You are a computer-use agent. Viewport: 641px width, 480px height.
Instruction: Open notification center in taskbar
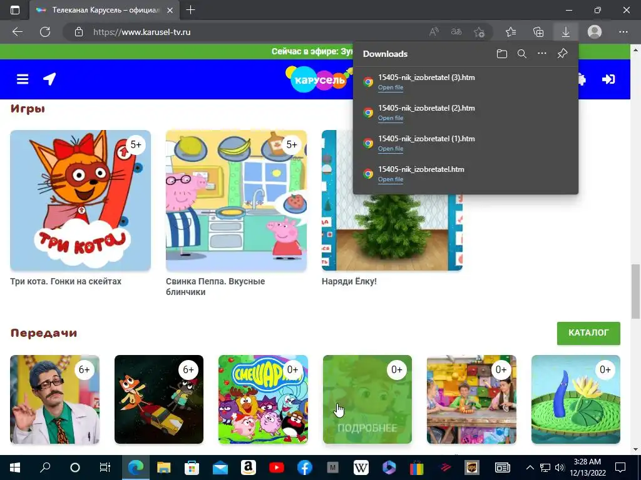(x=620, y=467)
